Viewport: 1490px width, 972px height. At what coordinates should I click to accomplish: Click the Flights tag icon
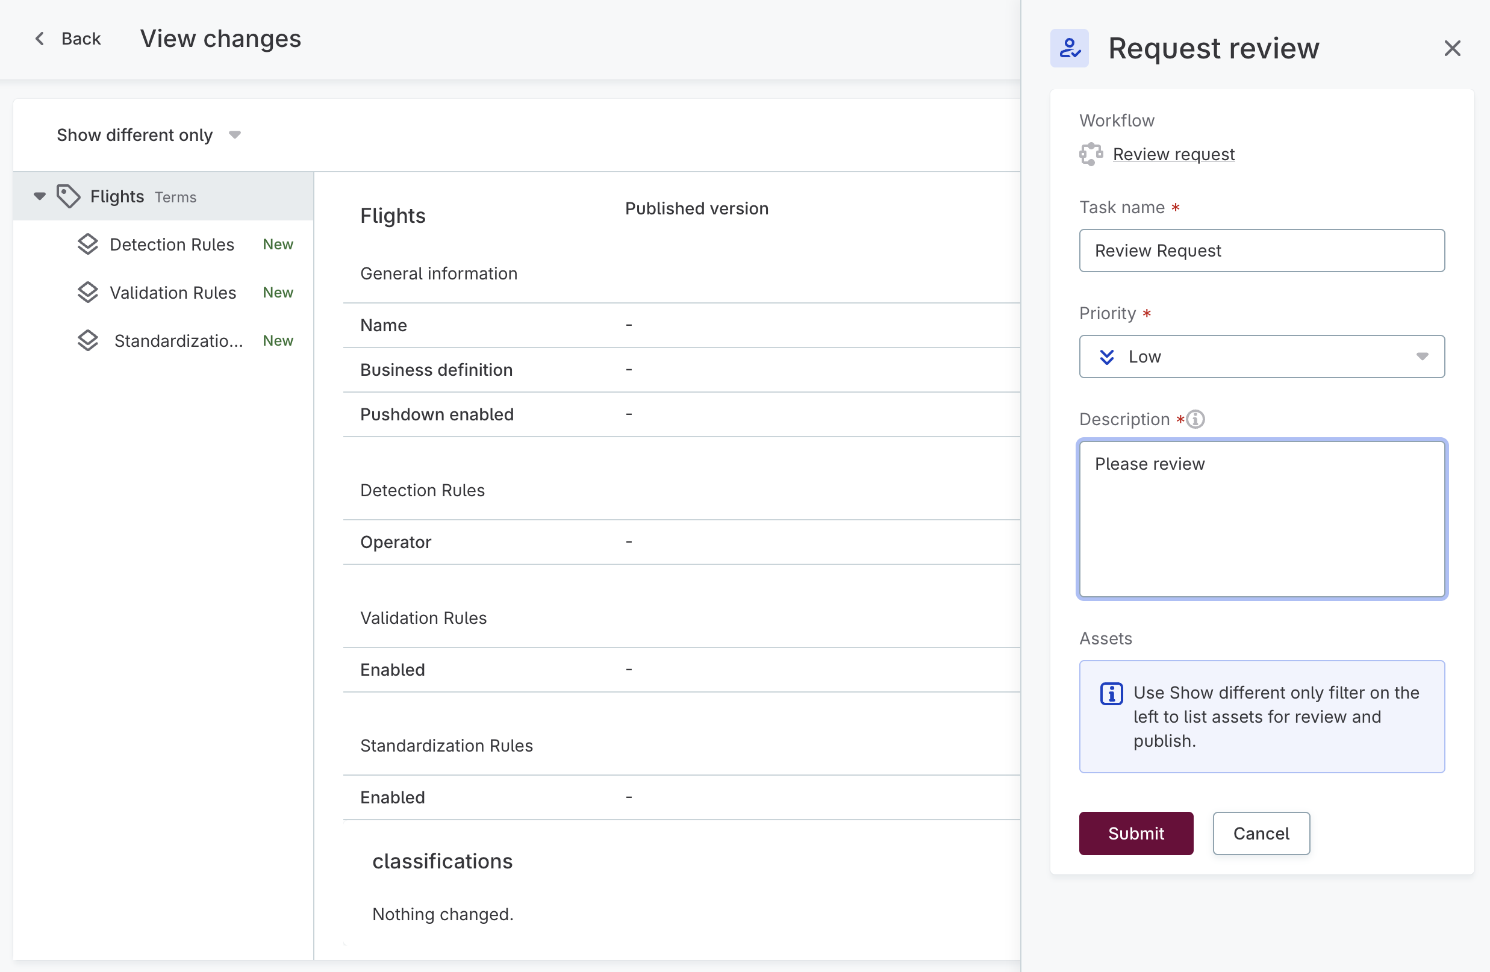68,196
